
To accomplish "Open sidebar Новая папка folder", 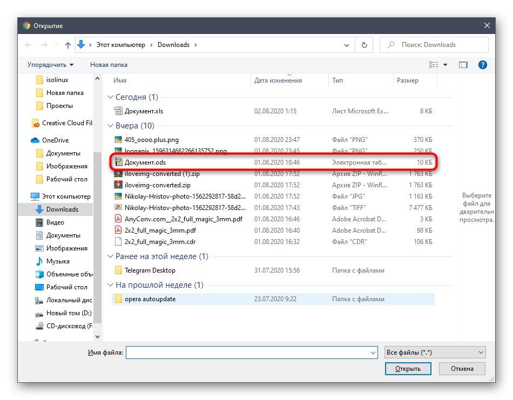I will tap(65, 93).
